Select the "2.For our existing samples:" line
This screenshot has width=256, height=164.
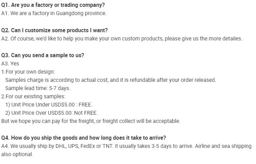[x=33, y=97]
